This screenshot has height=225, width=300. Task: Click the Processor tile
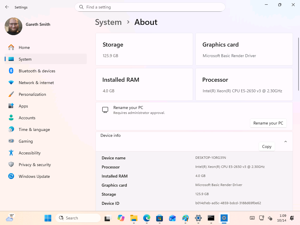244,84
